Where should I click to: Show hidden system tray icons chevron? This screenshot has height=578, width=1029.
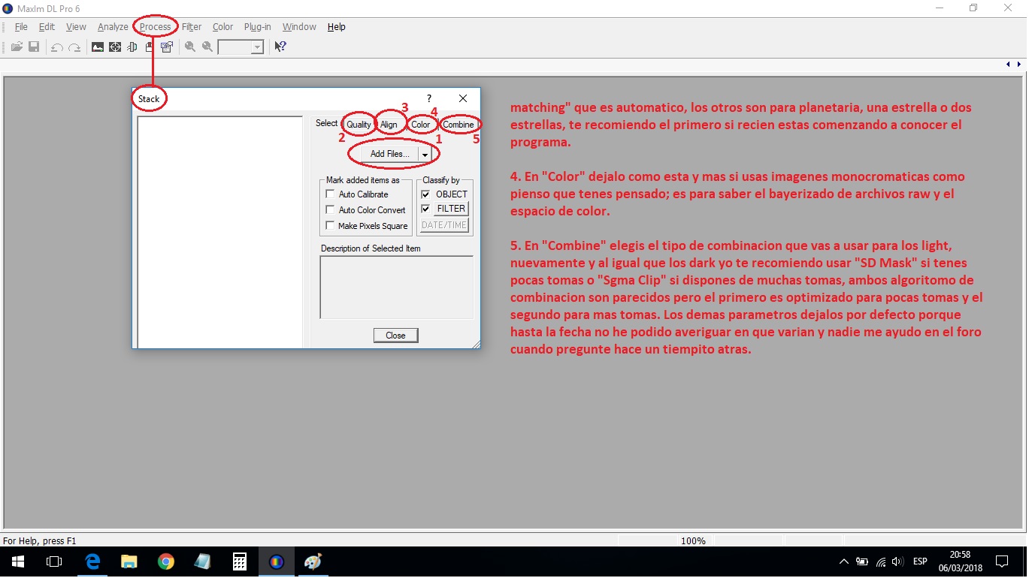pyautogui.click(x=844, y=561)
